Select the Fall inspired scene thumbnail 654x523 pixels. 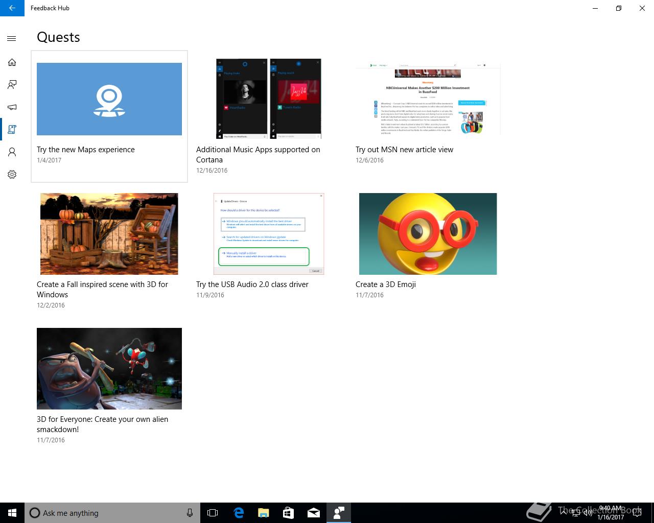pos(109,234)
